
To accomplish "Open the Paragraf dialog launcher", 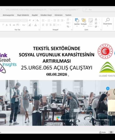I will point(72,30).
